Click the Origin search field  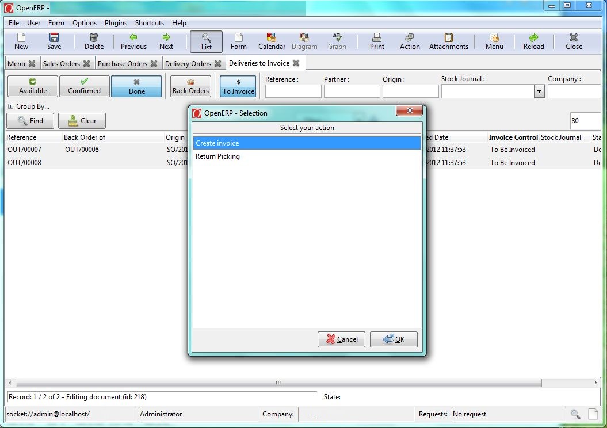click(410, 91)
